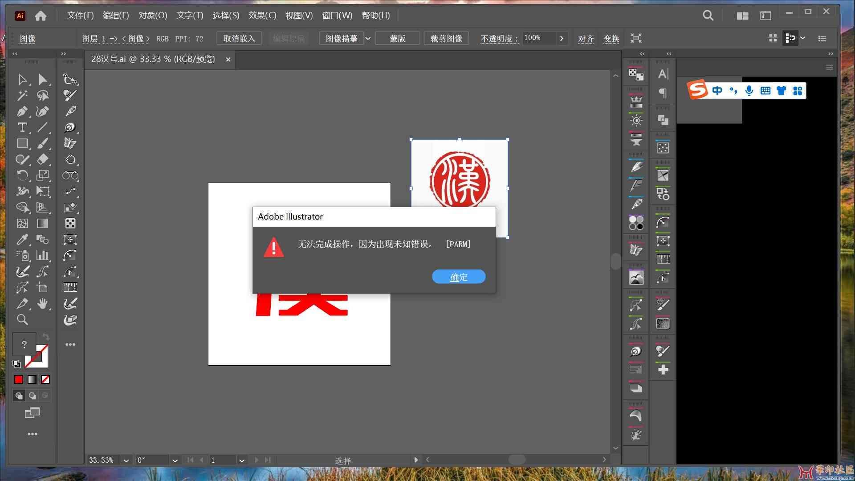Open the 文件(F) menu
855x481 pixels.
[80, 15]
